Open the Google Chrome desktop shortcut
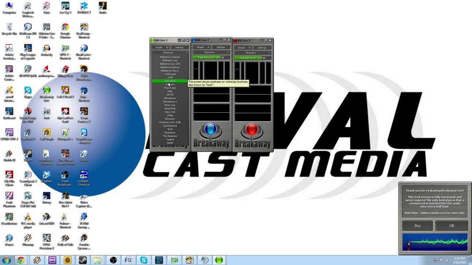The height and width of the screenshot is (265, 472). click(65, 31)
